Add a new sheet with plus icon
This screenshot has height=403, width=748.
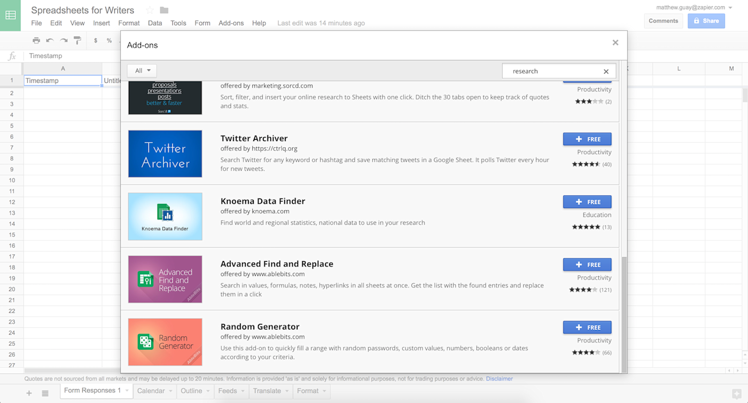point(29,393)
